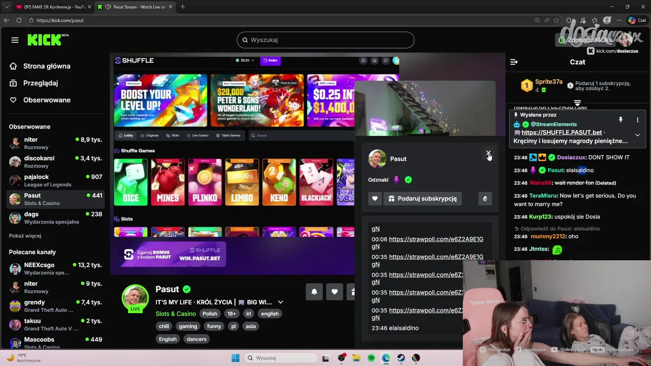
Task: Expand the pinned message chevron
Action: click(637, 135)
